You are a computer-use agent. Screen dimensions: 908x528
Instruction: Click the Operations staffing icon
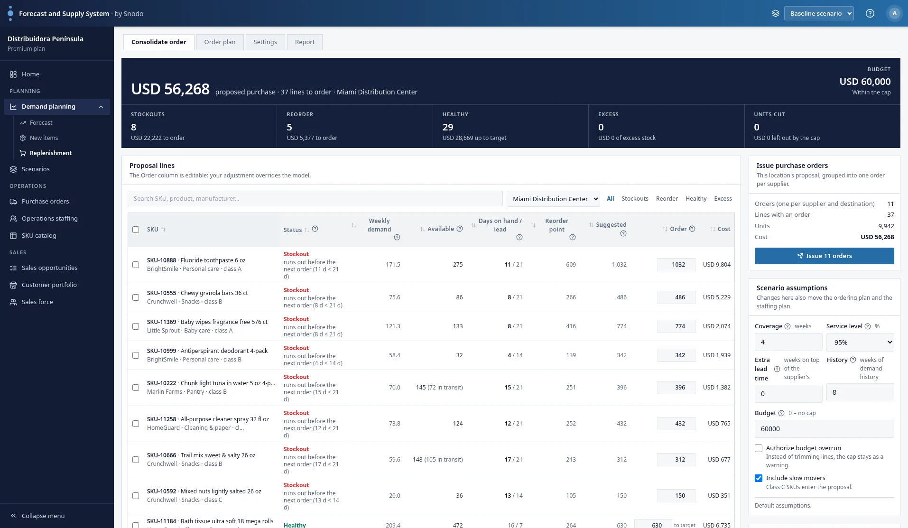point(13,219)
